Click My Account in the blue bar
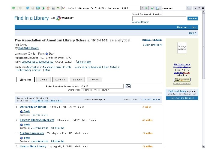The height and width of the screenshot is (162, 216). point(182,27)
